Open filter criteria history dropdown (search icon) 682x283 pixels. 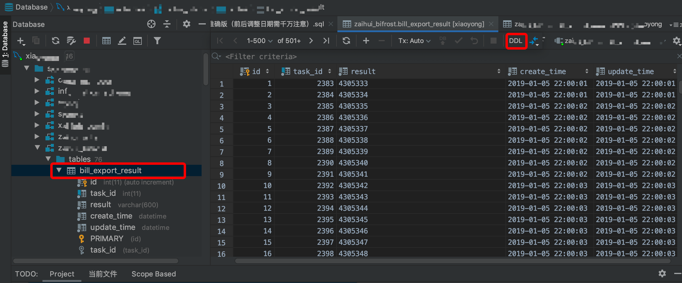216,56
